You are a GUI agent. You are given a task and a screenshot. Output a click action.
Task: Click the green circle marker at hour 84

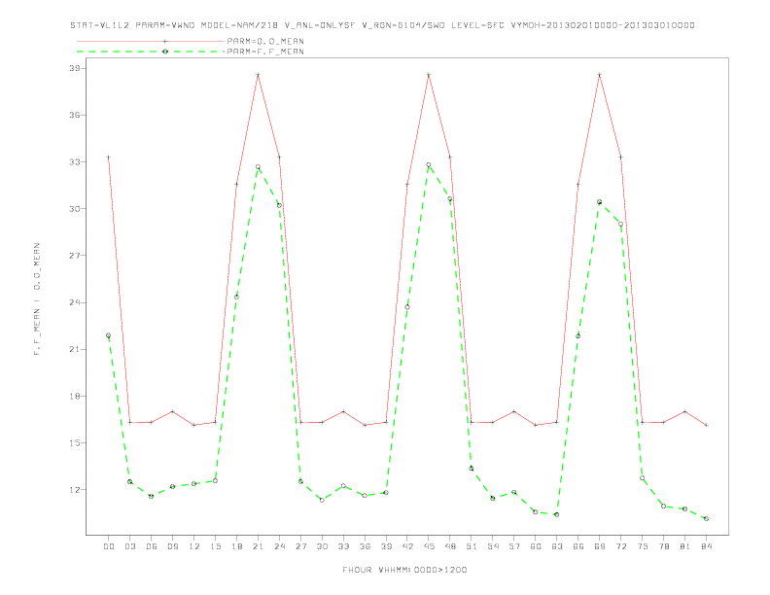click(707, 518)
